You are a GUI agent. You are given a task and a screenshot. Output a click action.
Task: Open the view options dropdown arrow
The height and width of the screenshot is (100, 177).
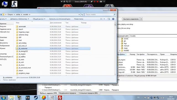pyautogui.click(x=104, y=19)
